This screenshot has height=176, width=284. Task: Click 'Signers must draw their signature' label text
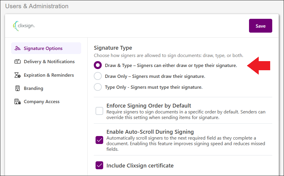pos(168,76)
